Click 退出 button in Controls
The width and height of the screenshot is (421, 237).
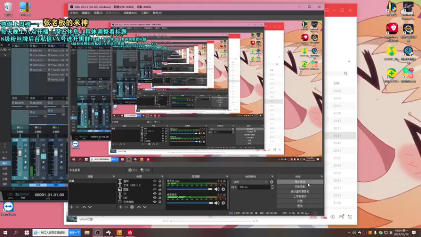pos(300,206)
